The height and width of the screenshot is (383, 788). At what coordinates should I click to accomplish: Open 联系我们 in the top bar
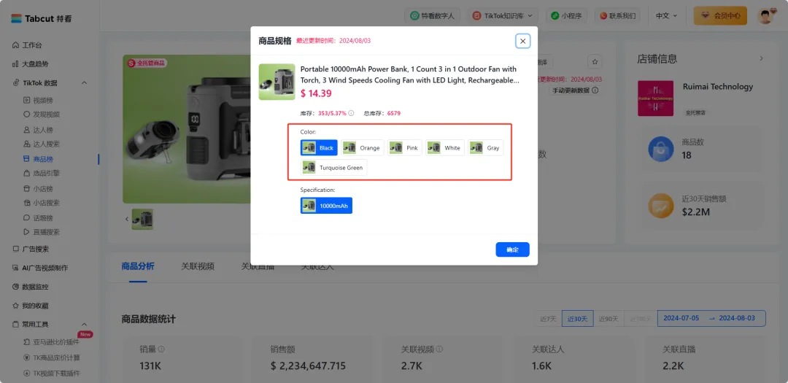tap(617, 16)
